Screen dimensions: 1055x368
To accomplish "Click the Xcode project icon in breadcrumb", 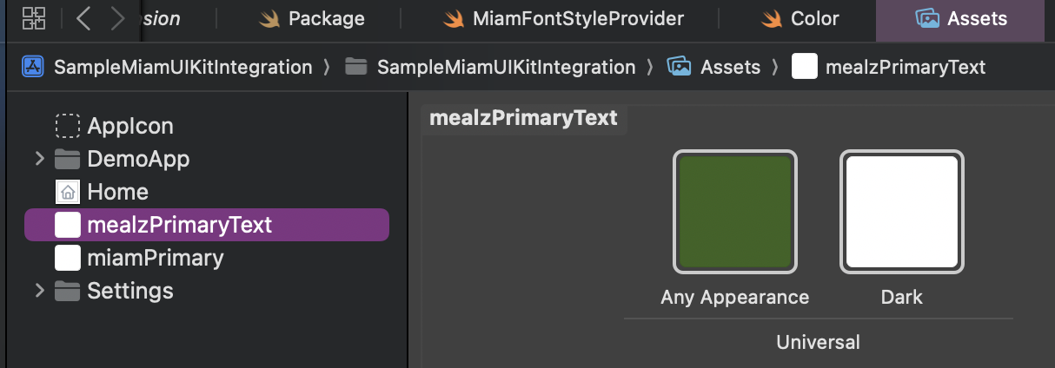I will click(33, 67).
